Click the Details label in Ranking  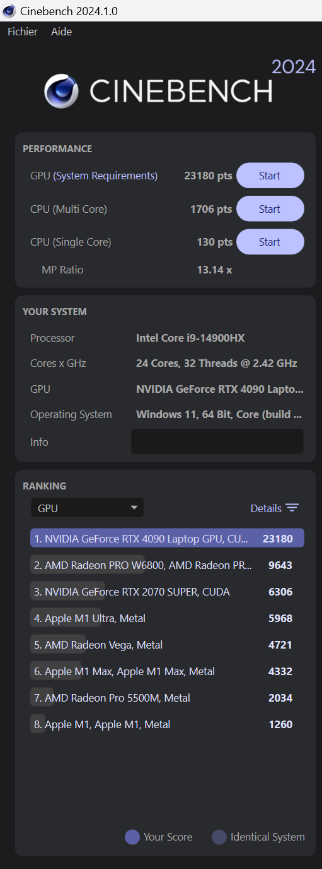266,508
